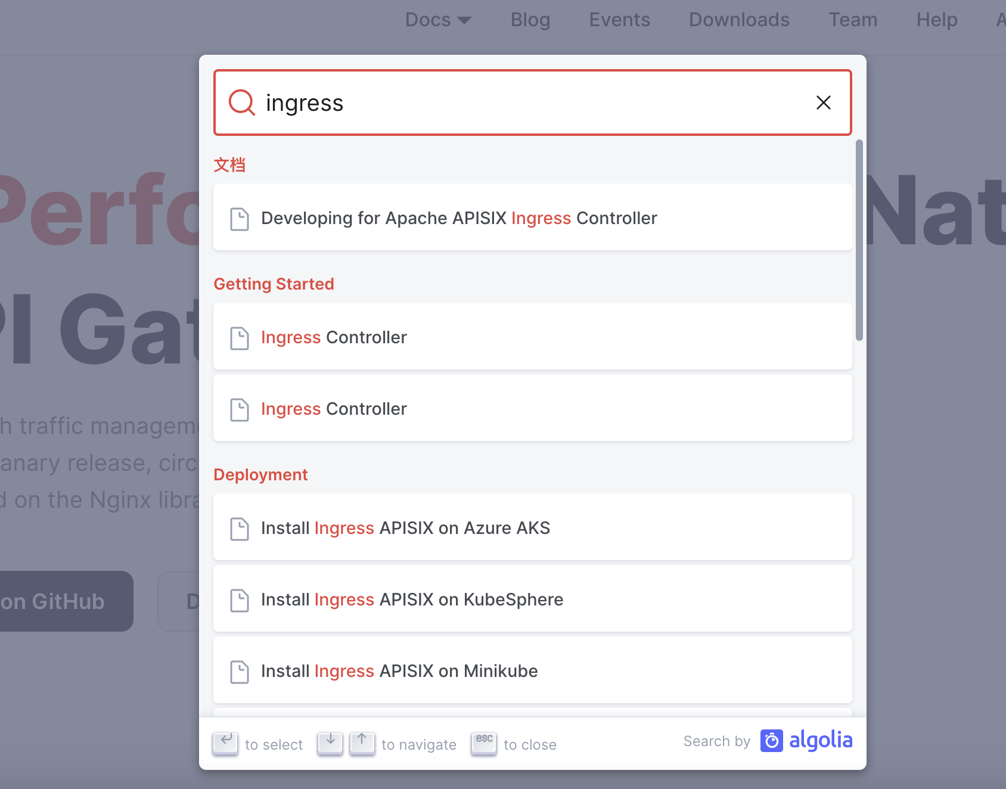The width and height of the screenshot is (1006, 789).
Task: Click document icon beside Minikube result
Action: (240, 672)
